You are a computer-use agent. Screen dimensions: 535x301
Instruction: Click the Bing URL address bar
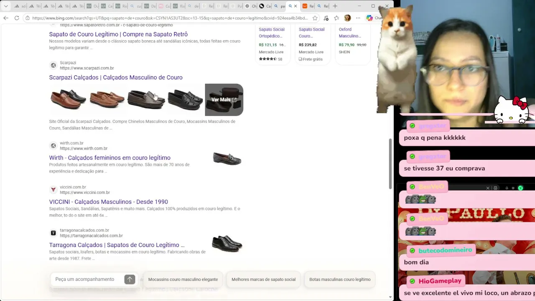[169, 18]
